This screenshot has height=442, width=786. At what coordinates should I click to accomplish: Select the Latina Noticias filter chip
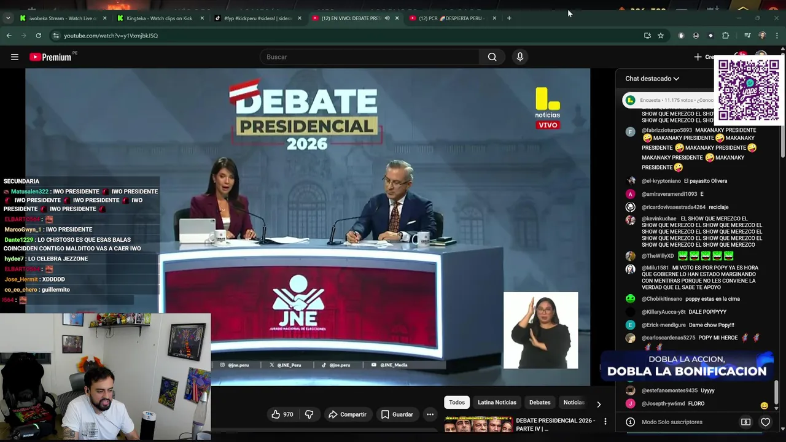(x=497, y=402)
